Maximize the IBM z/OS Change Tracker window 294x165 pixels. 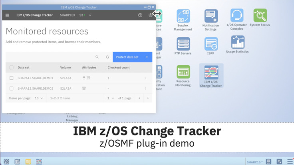[x=149, y=7]
